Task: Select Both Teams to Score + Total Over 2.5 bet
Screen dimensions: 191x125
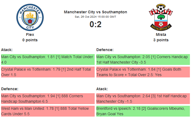Action: pos(143,72)
